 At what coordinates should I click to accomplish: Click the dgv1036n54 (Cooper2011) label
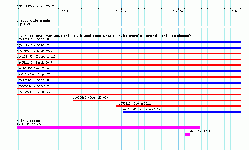[36, 92]
